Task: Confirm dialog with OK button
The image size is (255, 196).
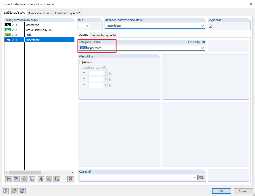Action: 221,191
